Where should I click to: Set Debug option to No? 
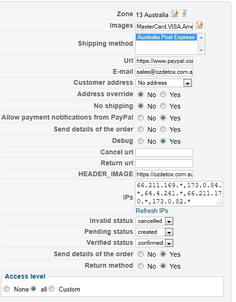141,141
